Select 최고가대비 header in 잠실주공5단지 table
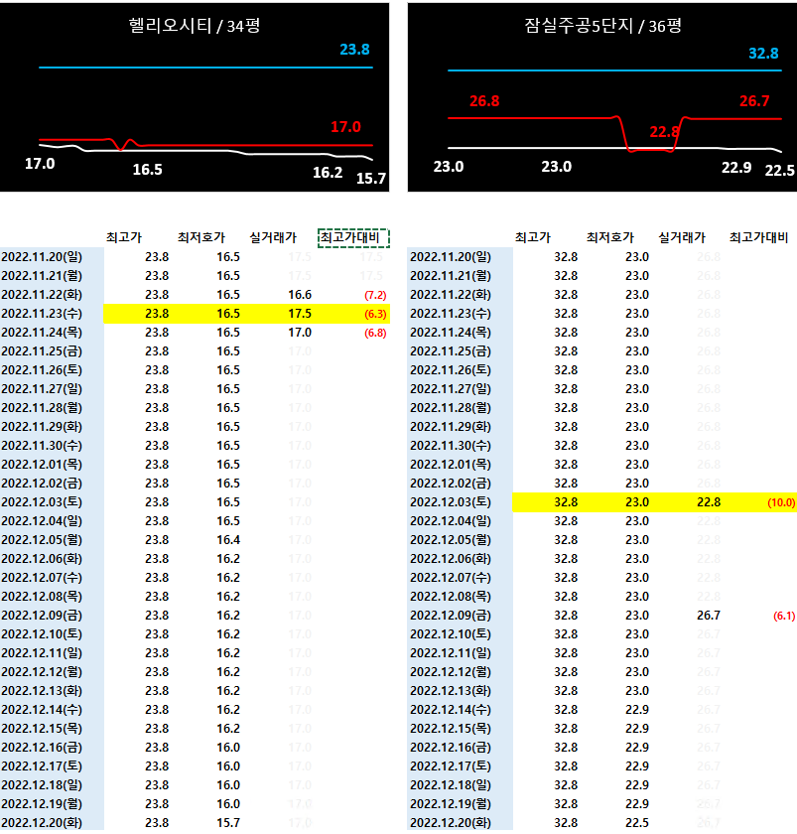Viewport: 797px width, 834px height. point(758,237)
